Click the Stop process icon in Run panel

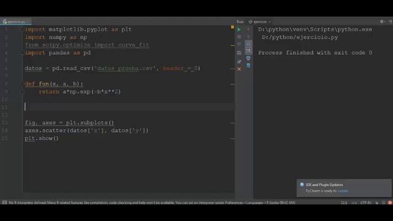(x=239, y=37)
